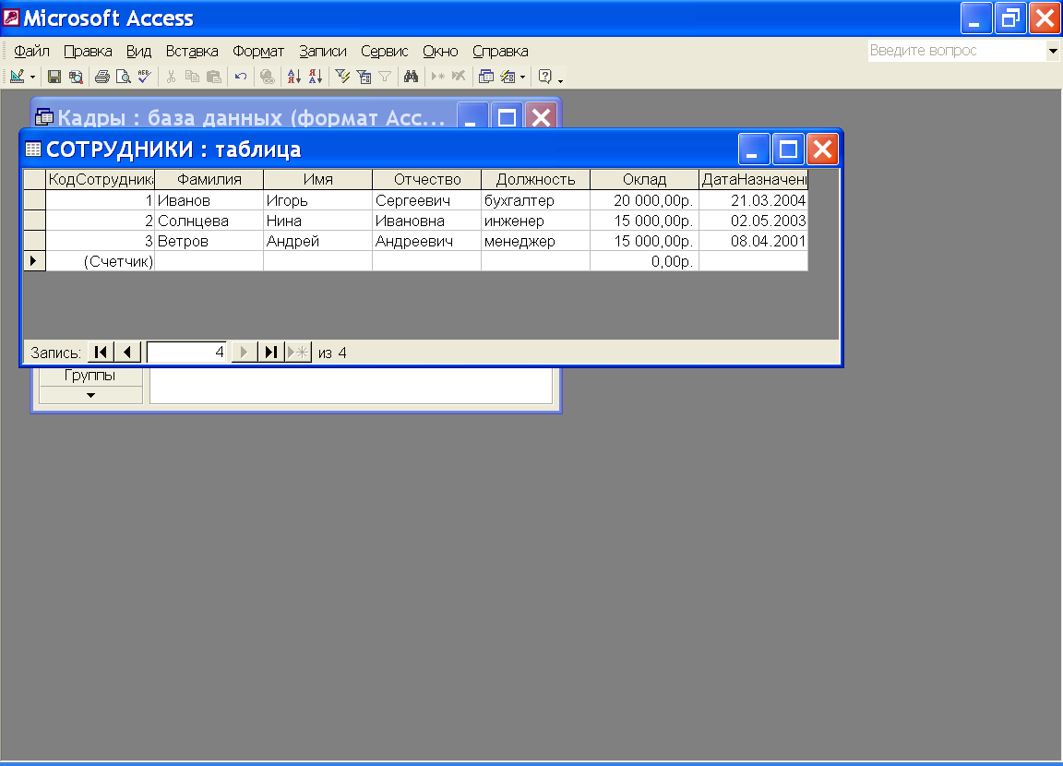
Task: Click the new record navigation button
Action: (298, 353)
